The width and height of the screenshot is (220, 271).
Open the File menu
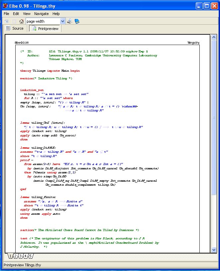point(6,14)
